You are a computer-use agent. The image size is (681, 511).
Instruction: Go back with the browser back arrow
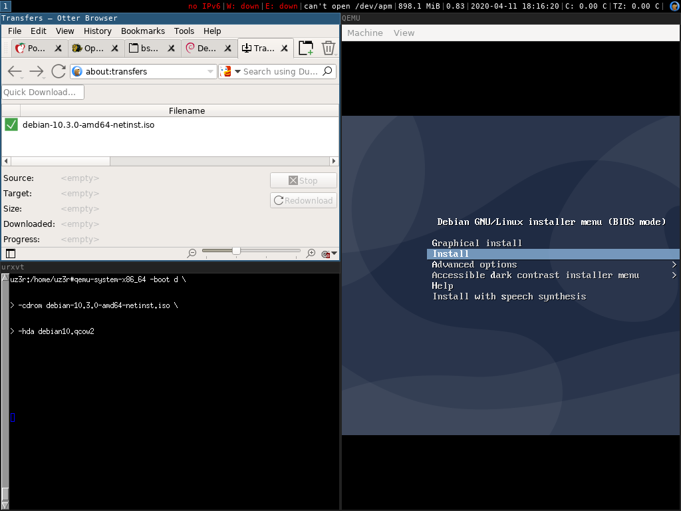point(15,71)
